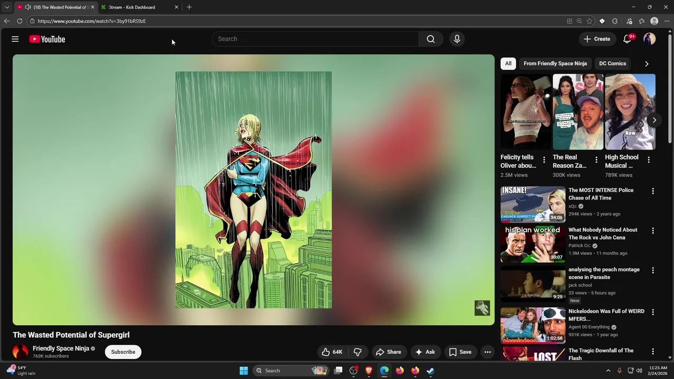Image resolution: width=674 pixels, height=379 pixels.
Task: Open options for Tragic Downfall of Flash
Action: click(653, 352)
